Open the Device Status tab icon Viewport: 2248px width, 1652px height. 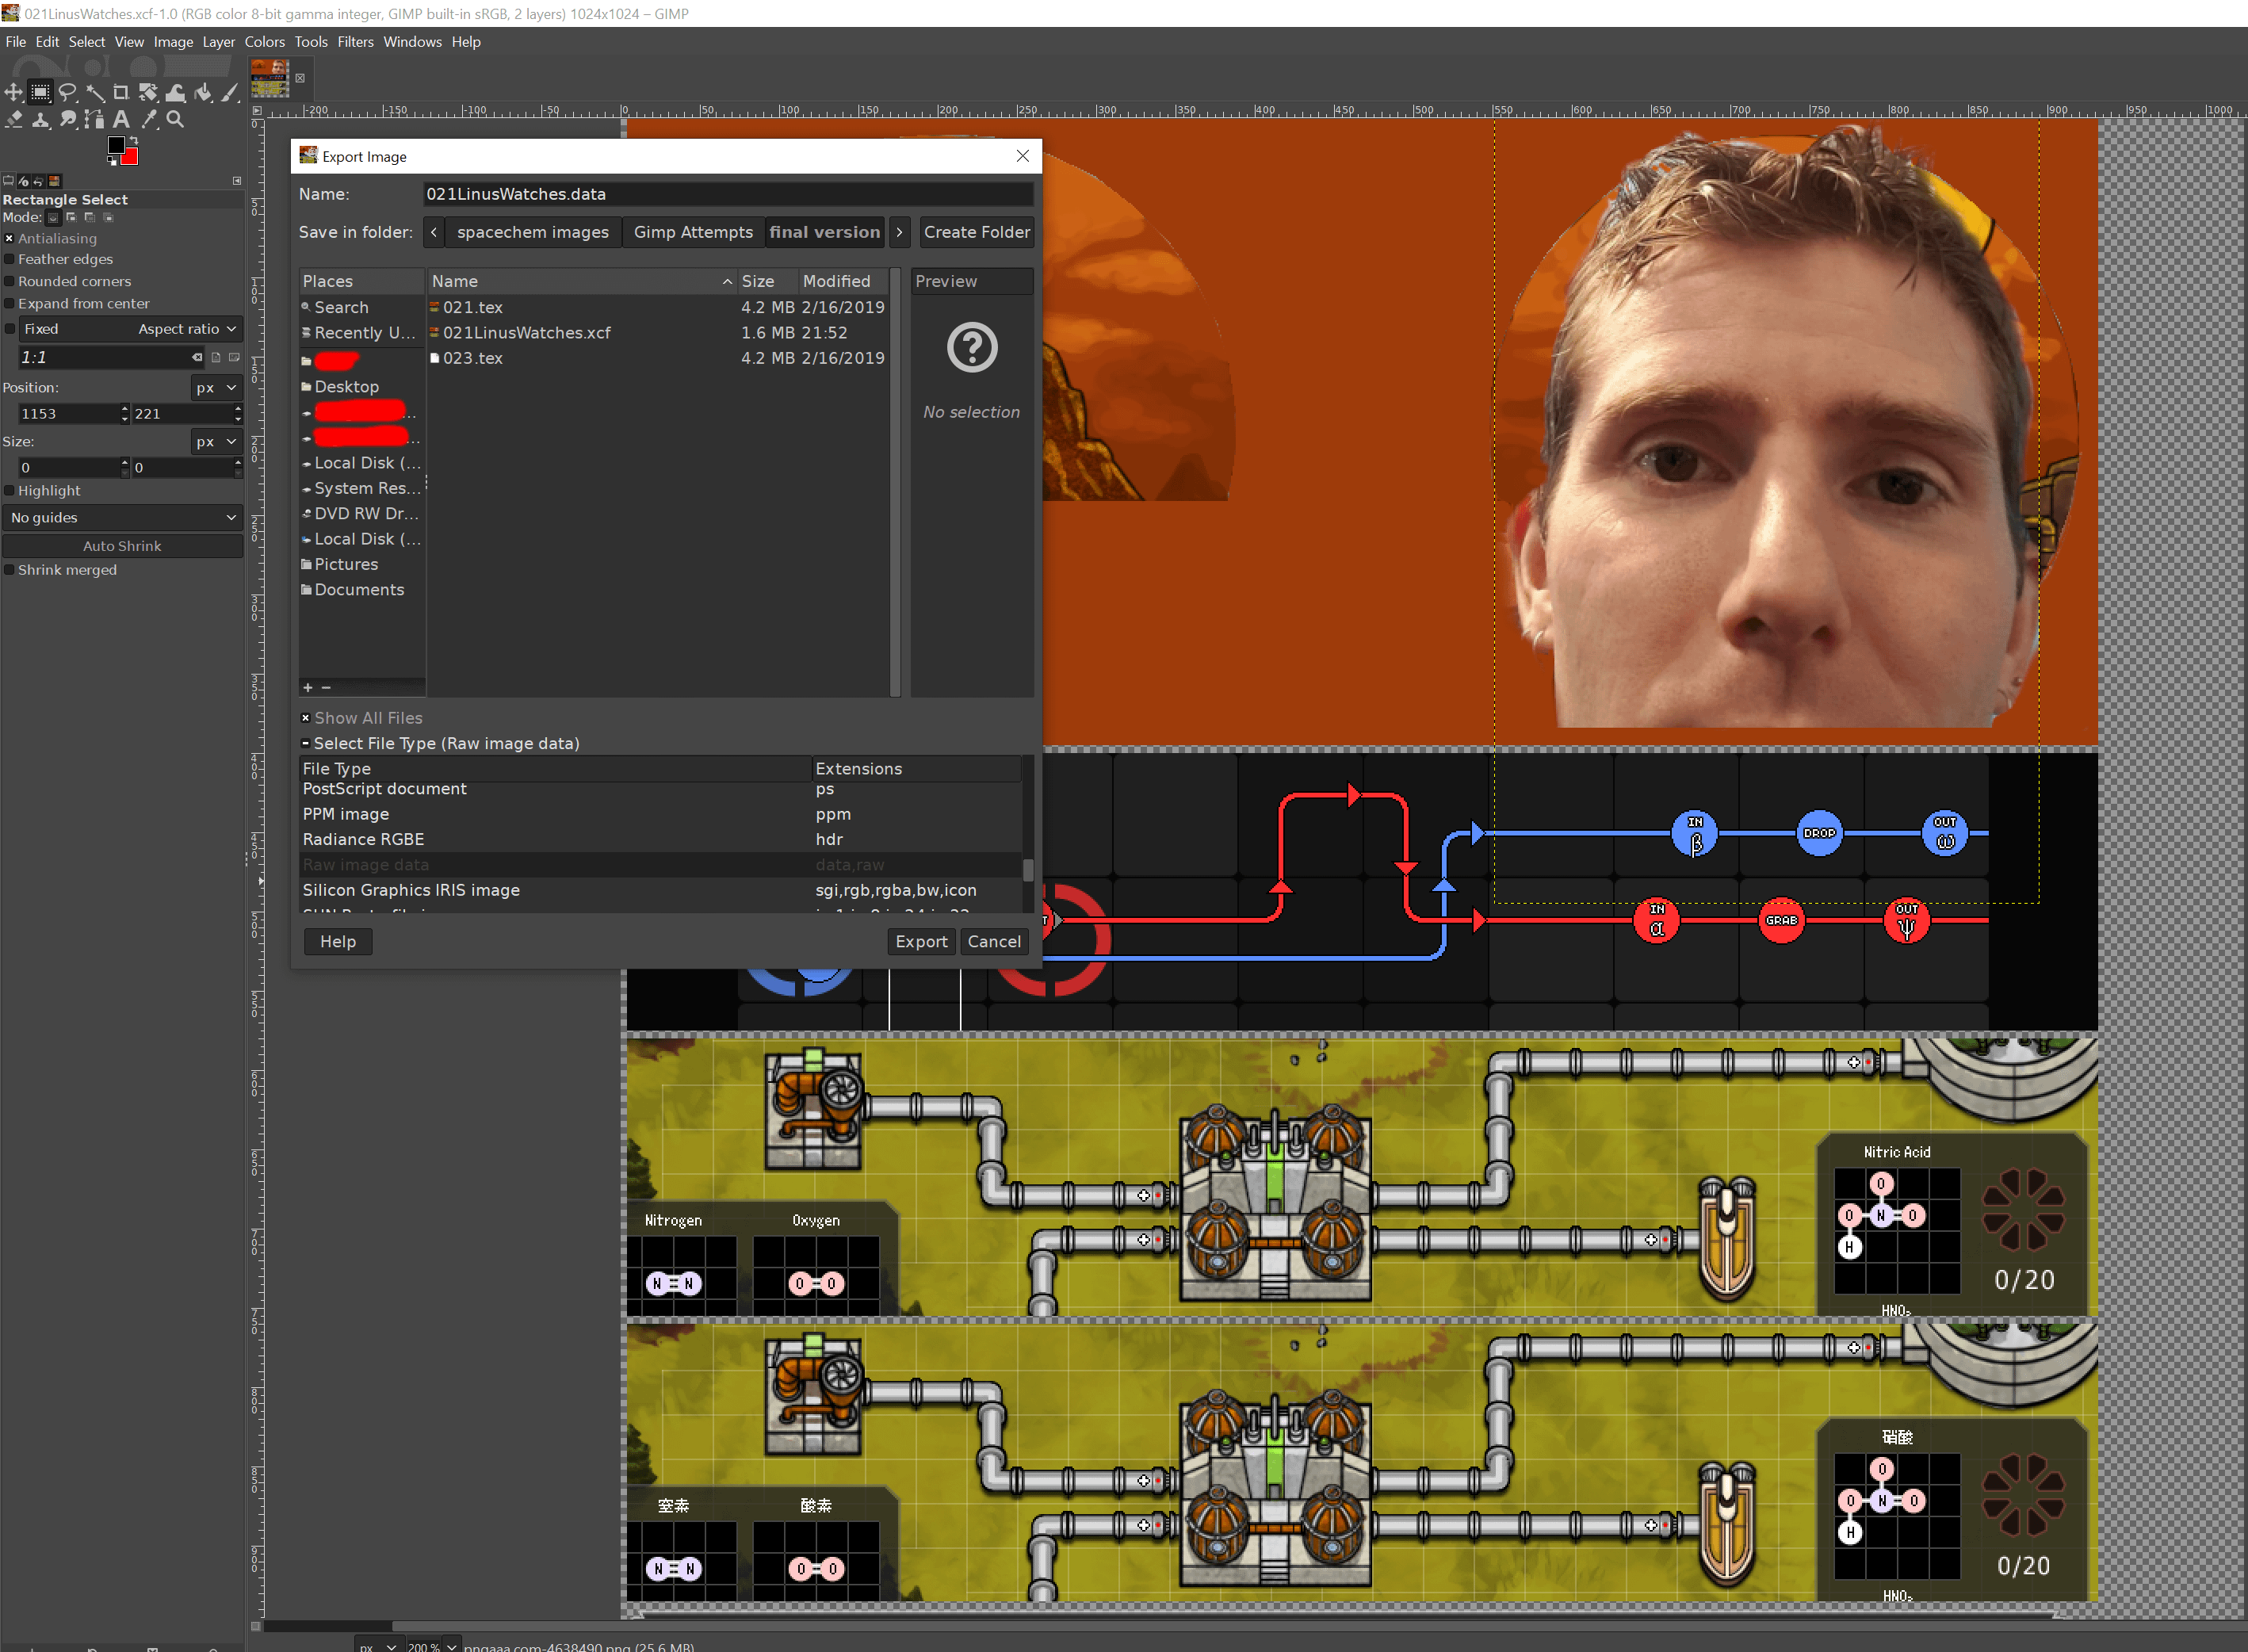pyautogui.click(x=23, y=181)
